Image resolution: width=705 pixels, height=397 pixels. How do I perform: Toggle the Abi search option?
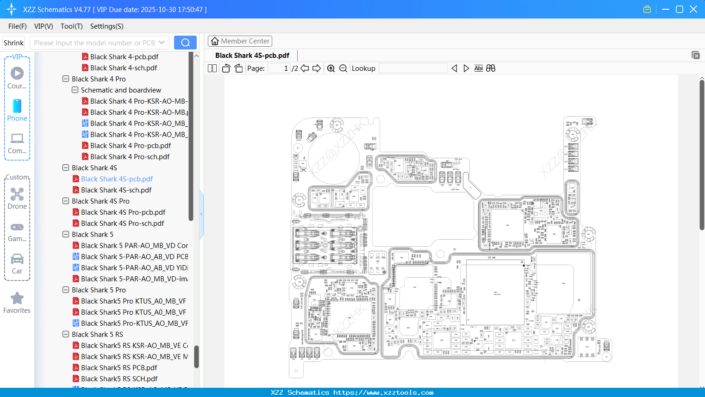[x=478, y=68]
